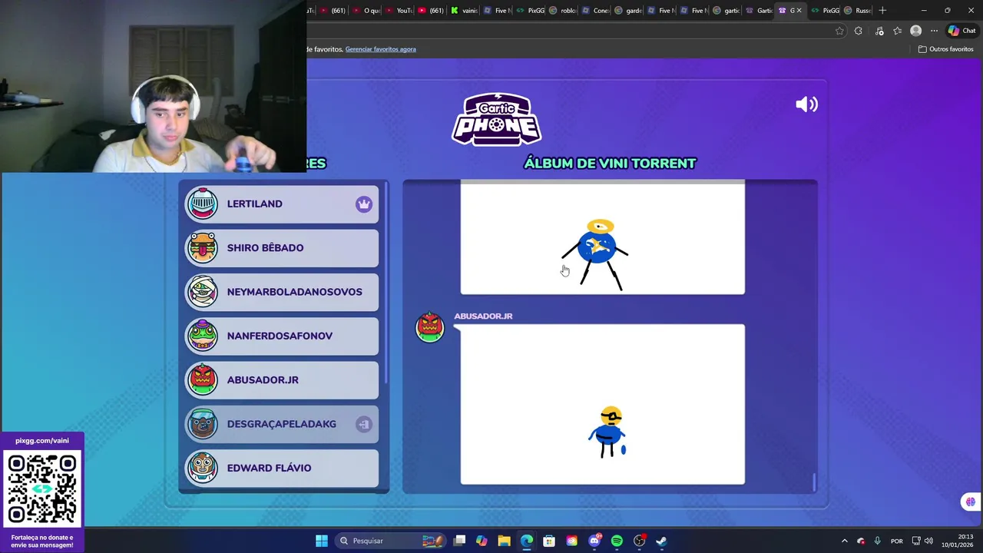Mute game sound via speaker icon
The height and width of the screenshot is (553, 983).
click(806, 104)
